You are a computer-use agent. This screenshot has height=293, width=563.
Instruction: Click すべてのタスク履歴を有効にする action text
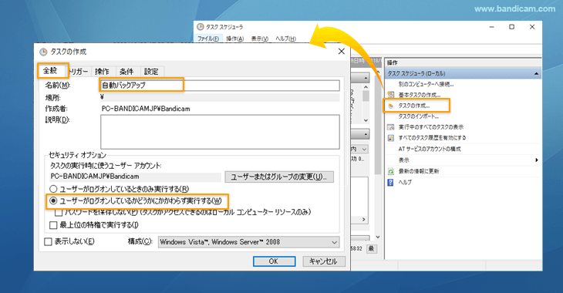[433, 138]
